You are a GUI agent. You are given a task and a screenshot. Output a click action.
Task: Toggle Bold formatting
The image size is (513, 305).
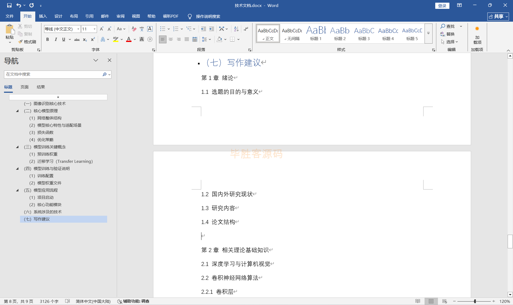[x=48, y=40]
